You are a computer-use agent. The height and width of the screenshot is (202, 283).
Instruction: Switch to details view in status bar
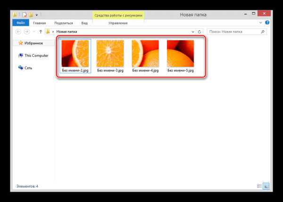click(259, 186)
